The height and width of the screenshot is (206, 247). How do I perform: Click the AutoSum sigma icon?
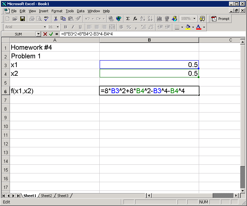128,19
